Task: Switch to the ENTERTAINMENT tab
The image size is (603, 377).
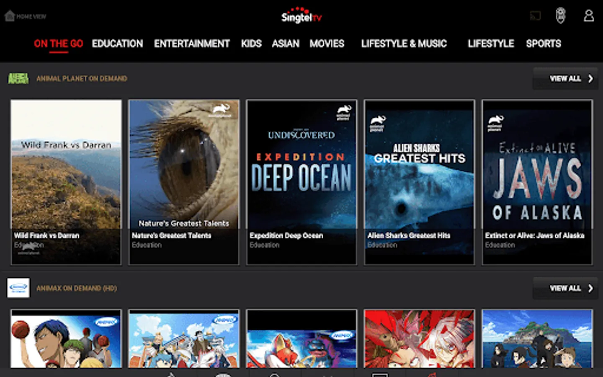Action: [192, 44]
